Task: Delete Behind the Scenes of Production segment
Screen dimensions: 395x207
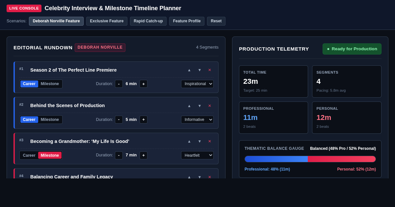Action: [210, 106]
